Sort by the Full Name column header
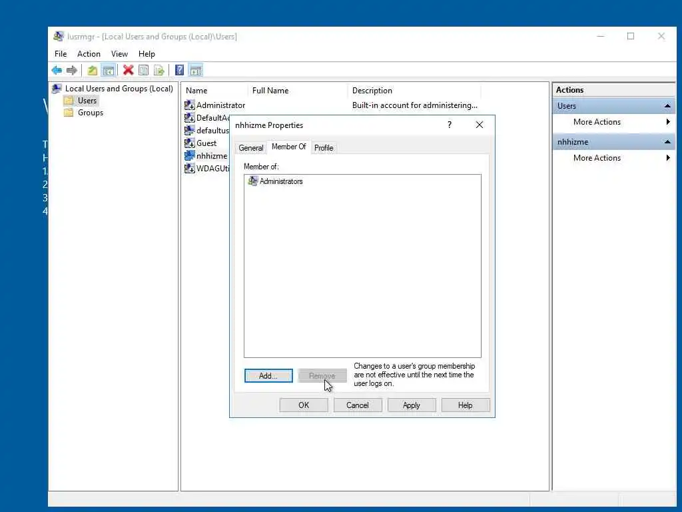This screenshot has height=512, width=682. tap(298, 91)
